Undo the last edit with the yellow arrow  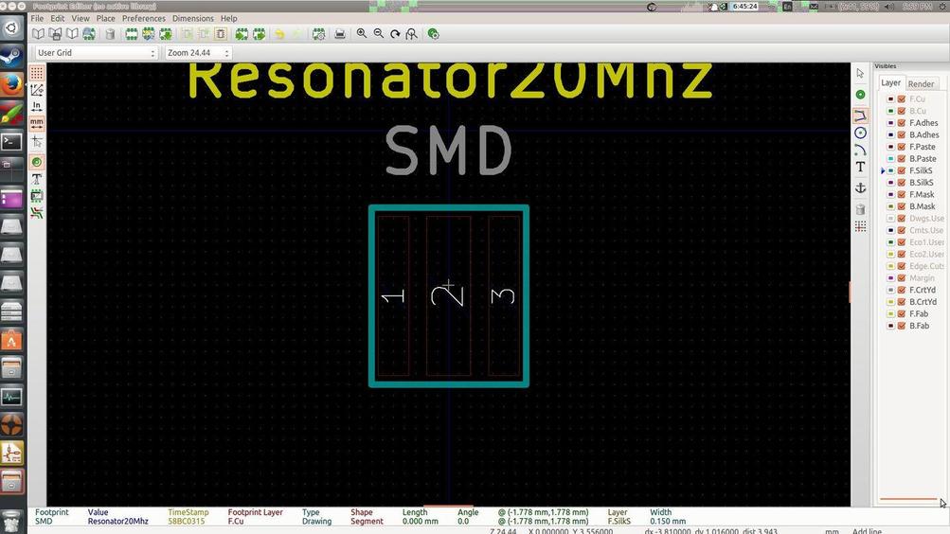point(279,34)
